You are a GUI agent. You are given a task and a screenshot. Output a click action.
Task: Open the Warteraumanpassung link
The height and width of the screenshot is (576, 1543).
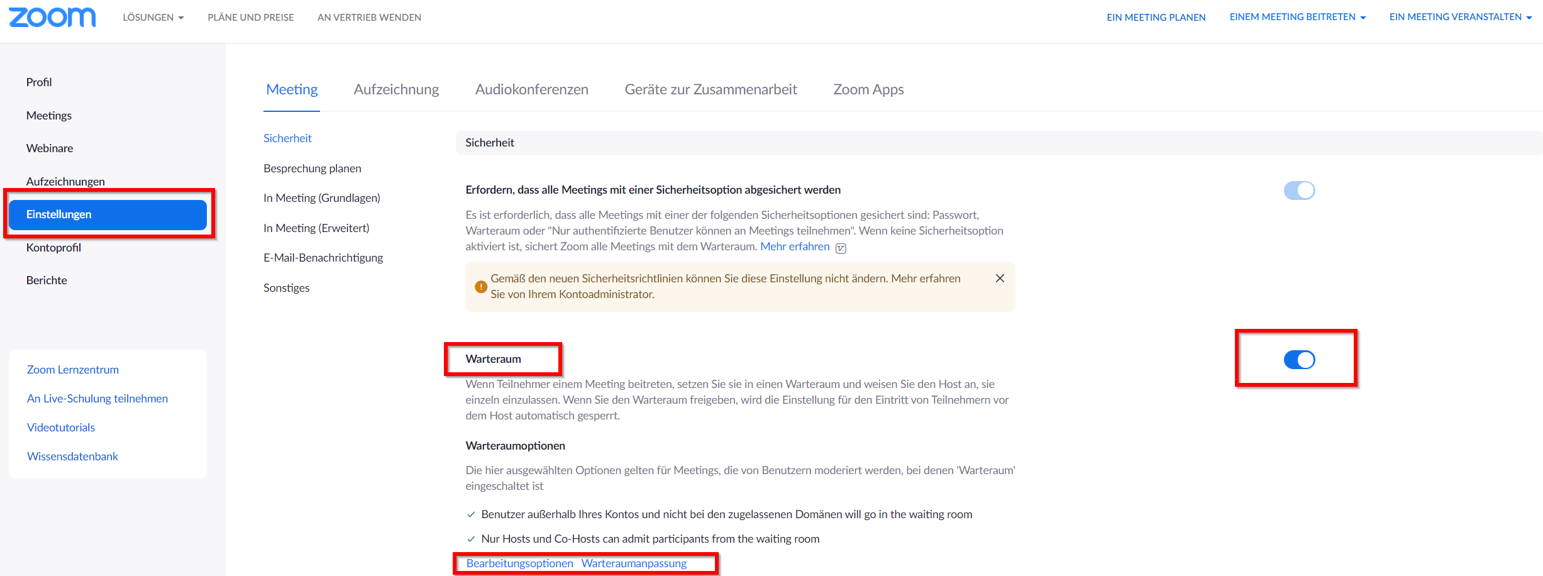634,563
